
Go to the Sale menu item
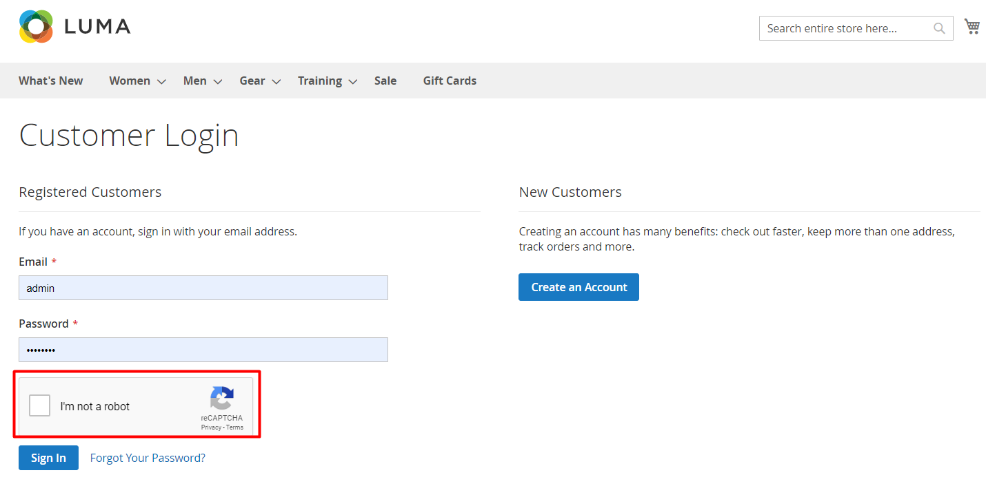(x=385, y=81)
